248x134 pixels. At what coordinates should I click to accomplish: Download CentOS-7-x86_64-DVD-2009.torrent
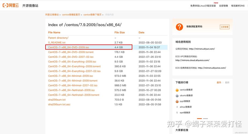pyautogui.click(x=71, y=52)
